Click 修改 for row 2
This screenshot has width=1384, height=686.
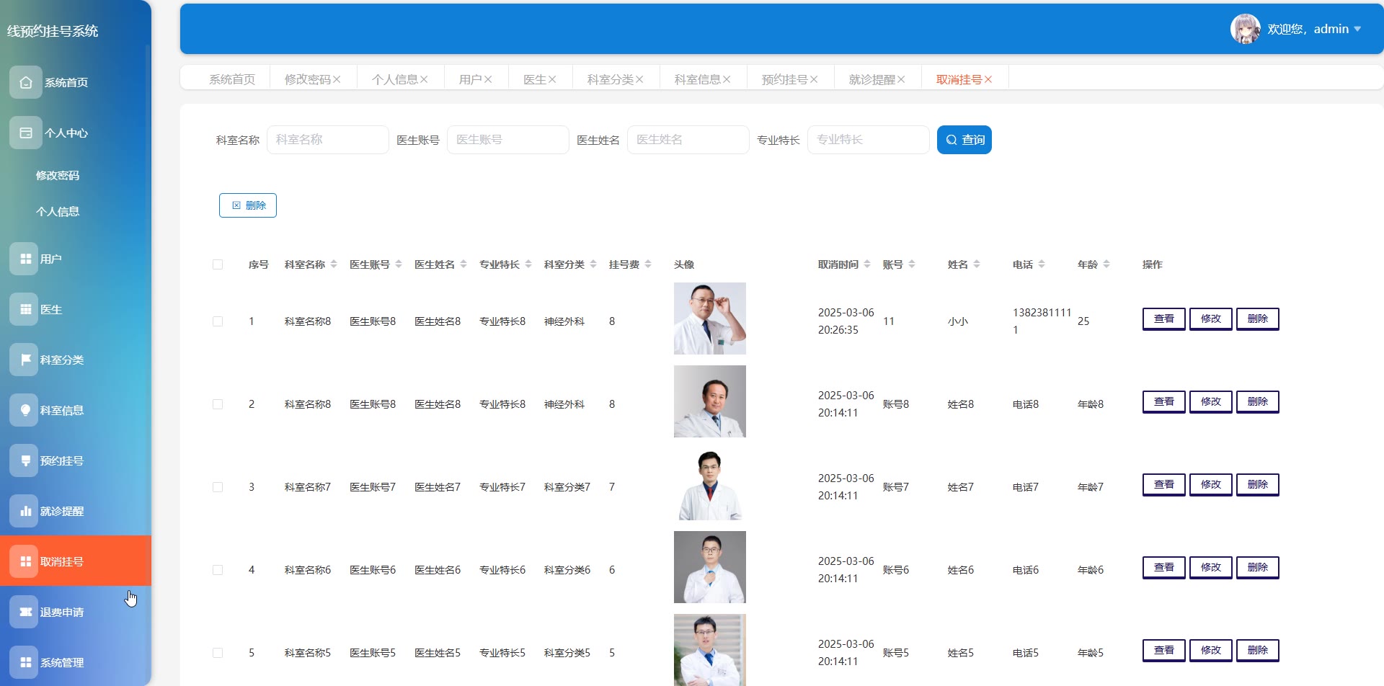pyautogui.click(x=1211, y=401)
